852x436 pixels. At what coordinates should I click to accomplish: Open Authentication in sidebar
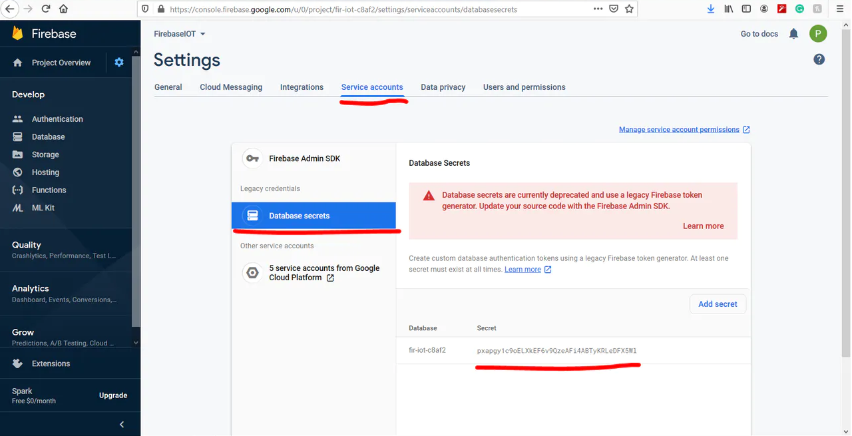[57, 119]
